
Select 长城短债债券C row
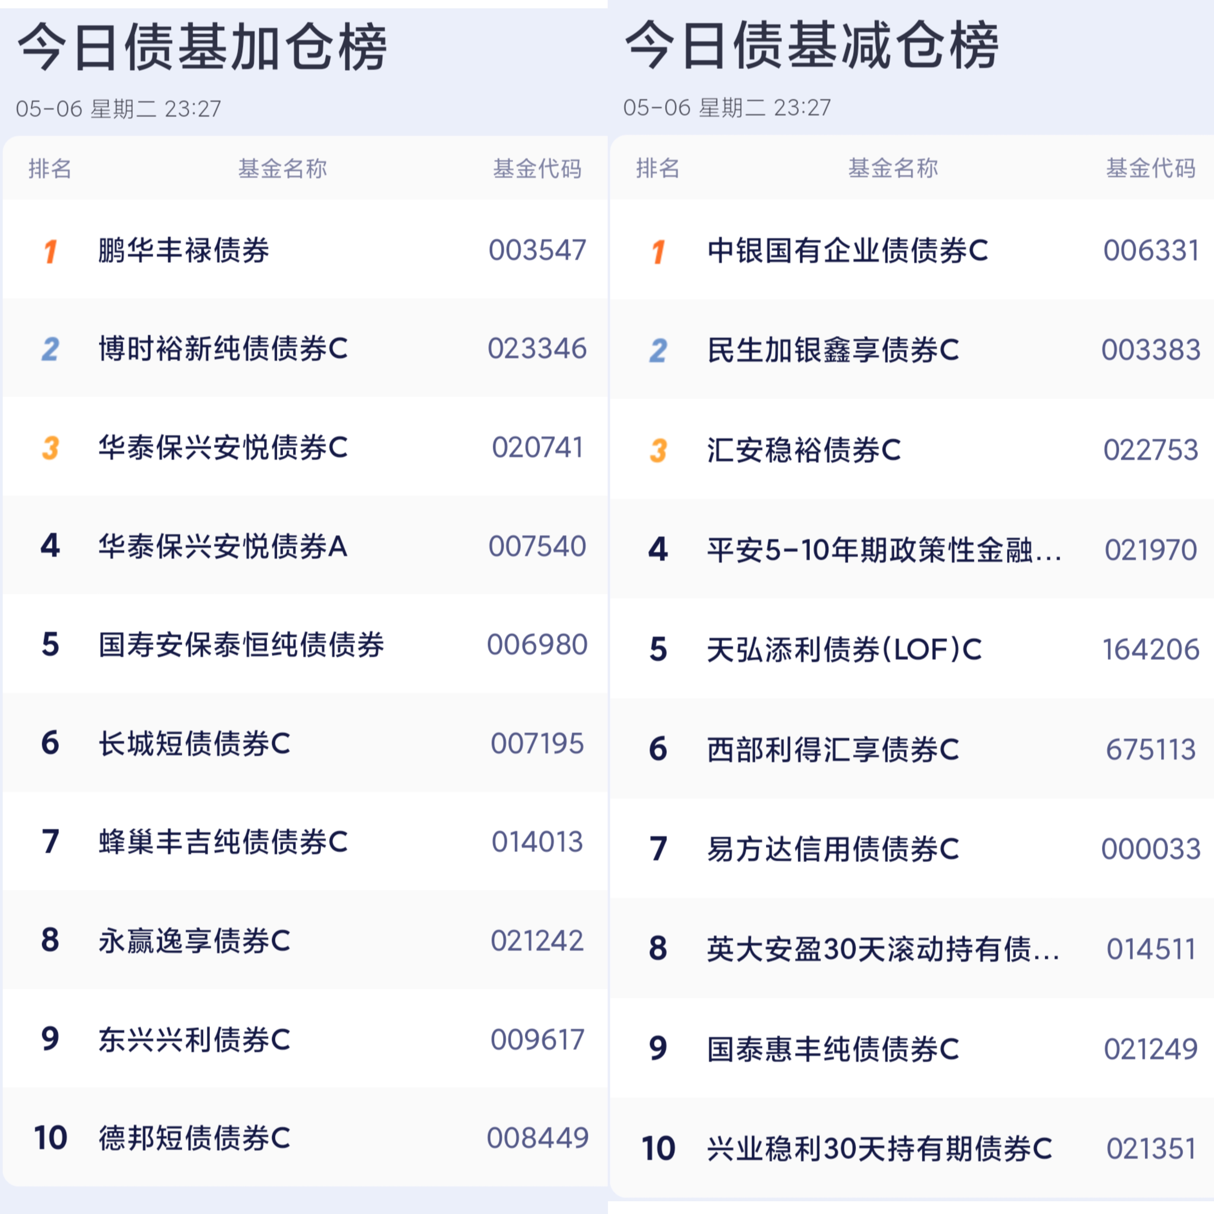[x=305, y=743]
